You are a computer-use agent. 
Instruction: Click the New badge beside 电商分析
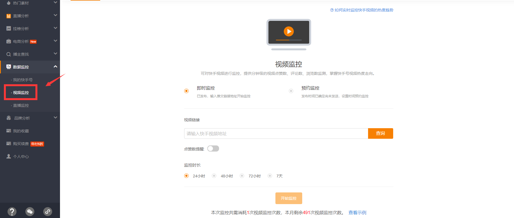(33, 42)
